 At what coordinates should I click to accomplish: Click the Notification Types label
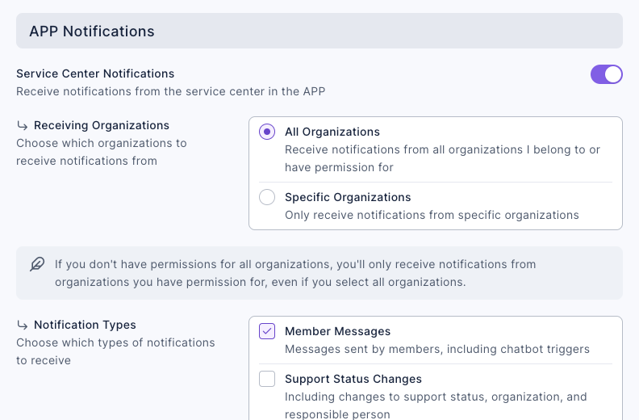click(85, 325)
